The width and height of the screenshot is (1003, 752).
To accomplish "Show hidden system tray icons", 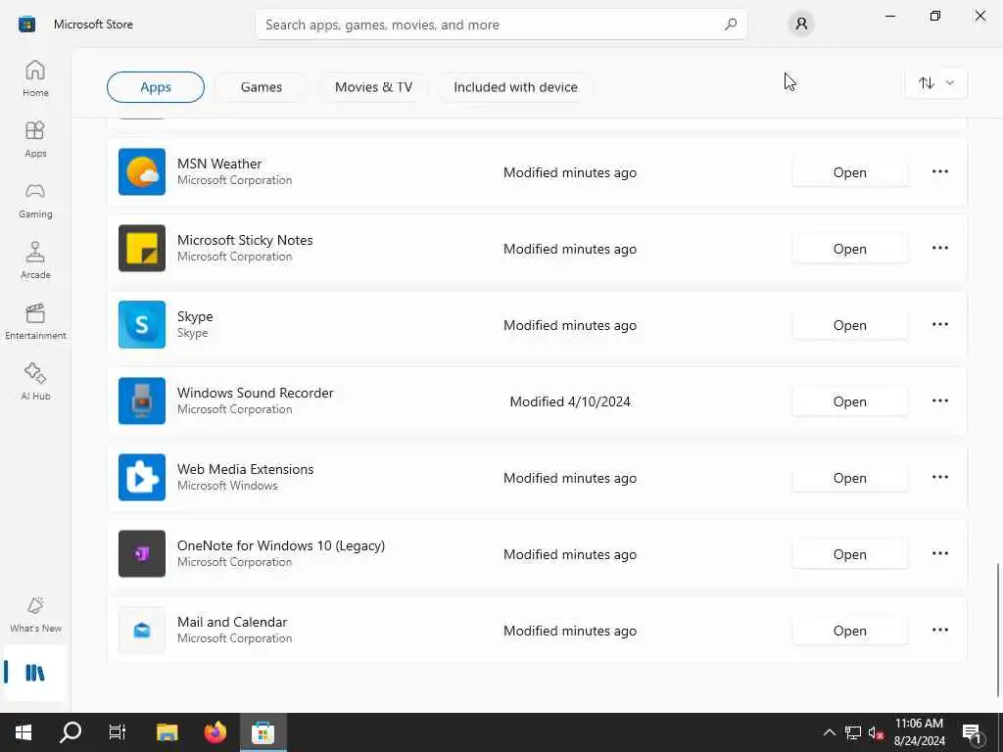I will 829,732.
